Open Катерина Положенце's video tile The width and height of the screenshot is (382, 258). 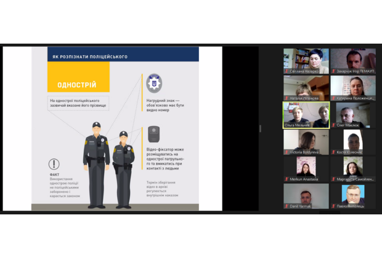coord(352,87)
